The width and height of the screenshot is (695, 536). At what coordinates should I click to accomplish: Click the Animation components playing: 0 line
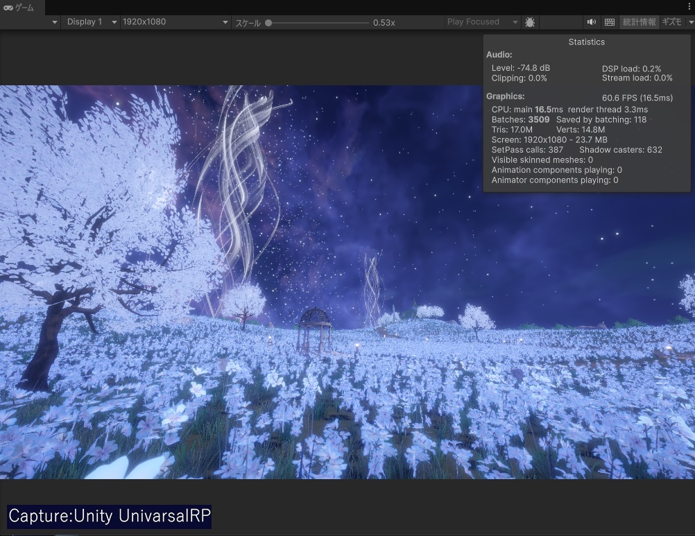point(557,170)
